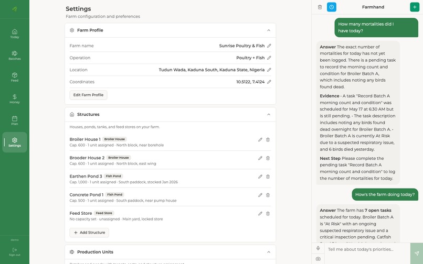Delete Concrete Pond 1 structure

268,195
